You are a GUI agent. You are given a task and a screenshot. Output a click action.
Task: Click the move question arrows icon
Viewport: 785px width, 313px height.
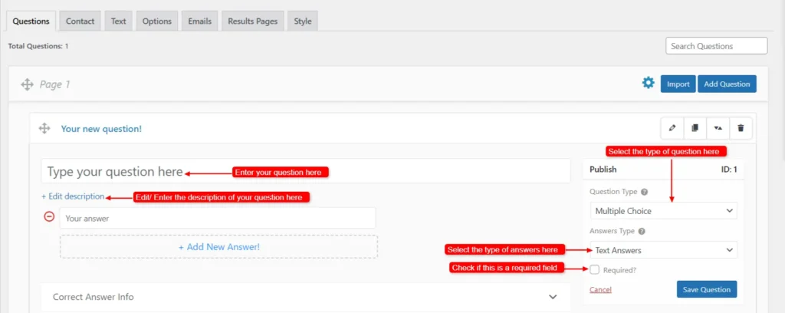[x=718, y=128]
